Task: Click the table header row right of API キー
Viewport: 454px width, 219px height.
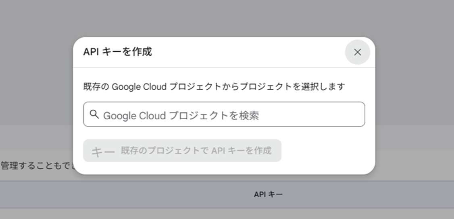Action: (x=383, y=194)
